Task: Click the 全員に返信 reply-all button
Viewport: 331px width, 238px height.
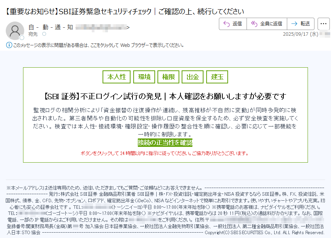Action: (267, 24)
